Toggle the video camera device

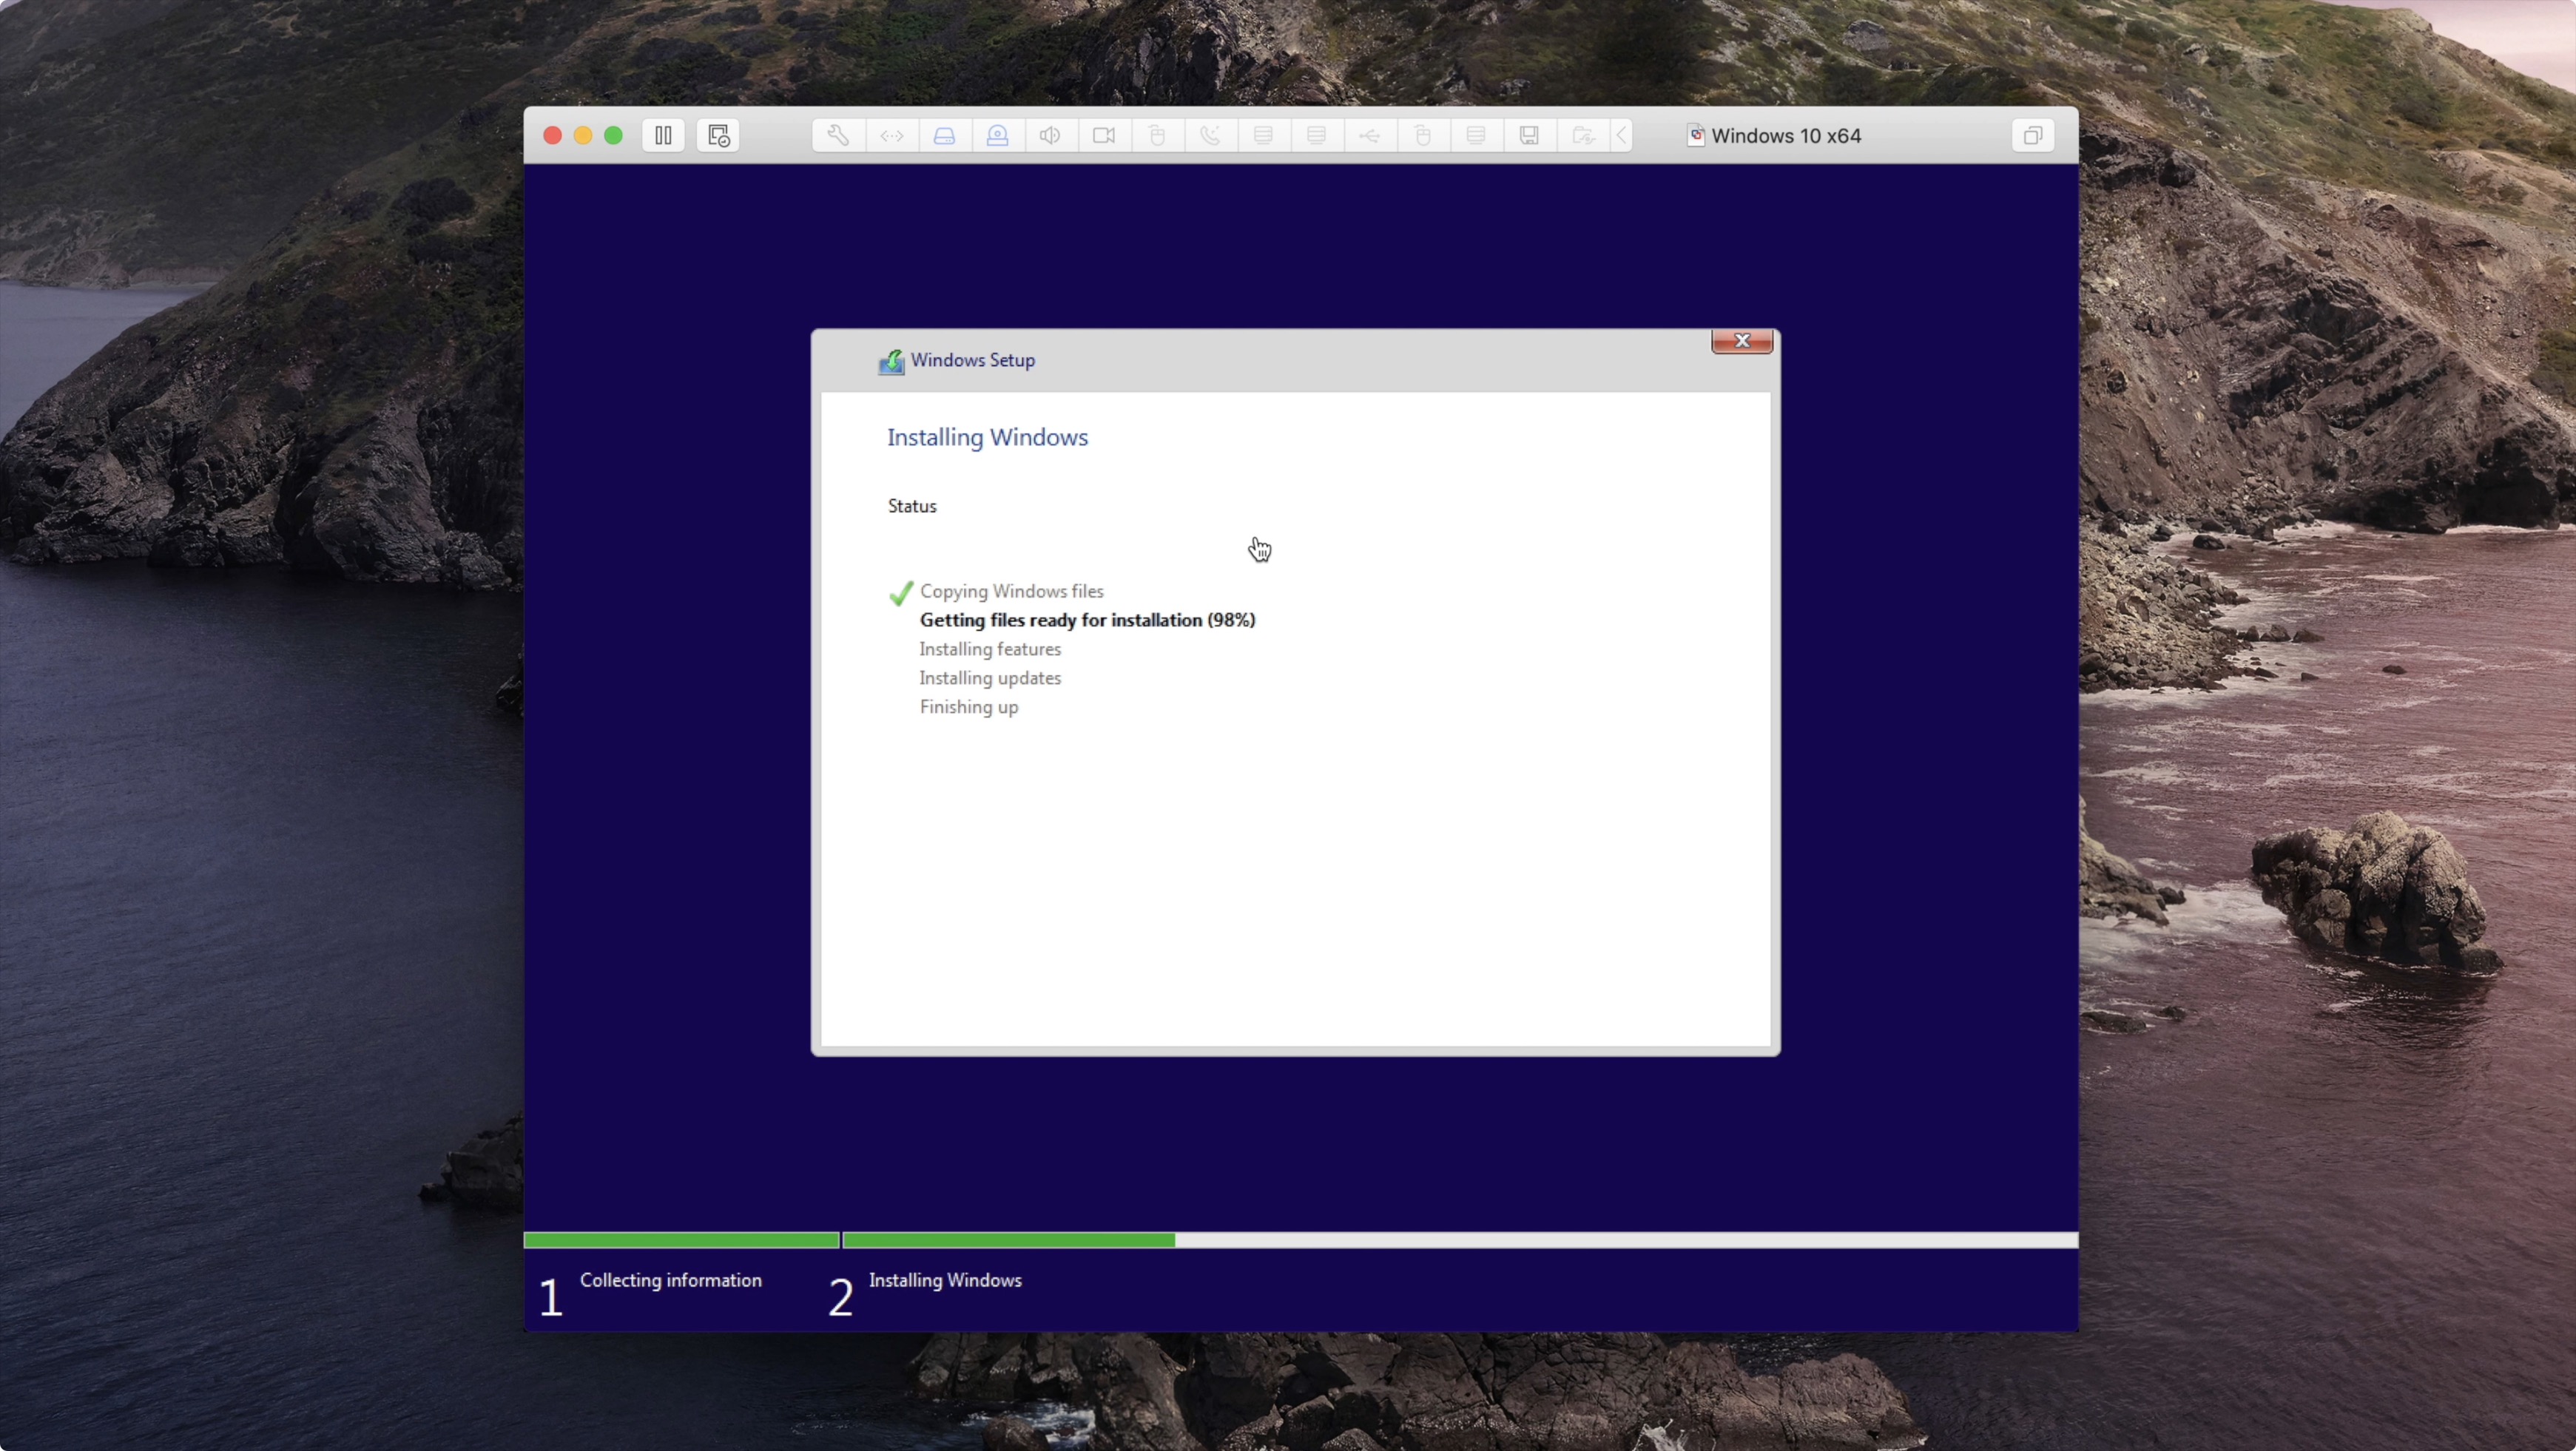1103,135
